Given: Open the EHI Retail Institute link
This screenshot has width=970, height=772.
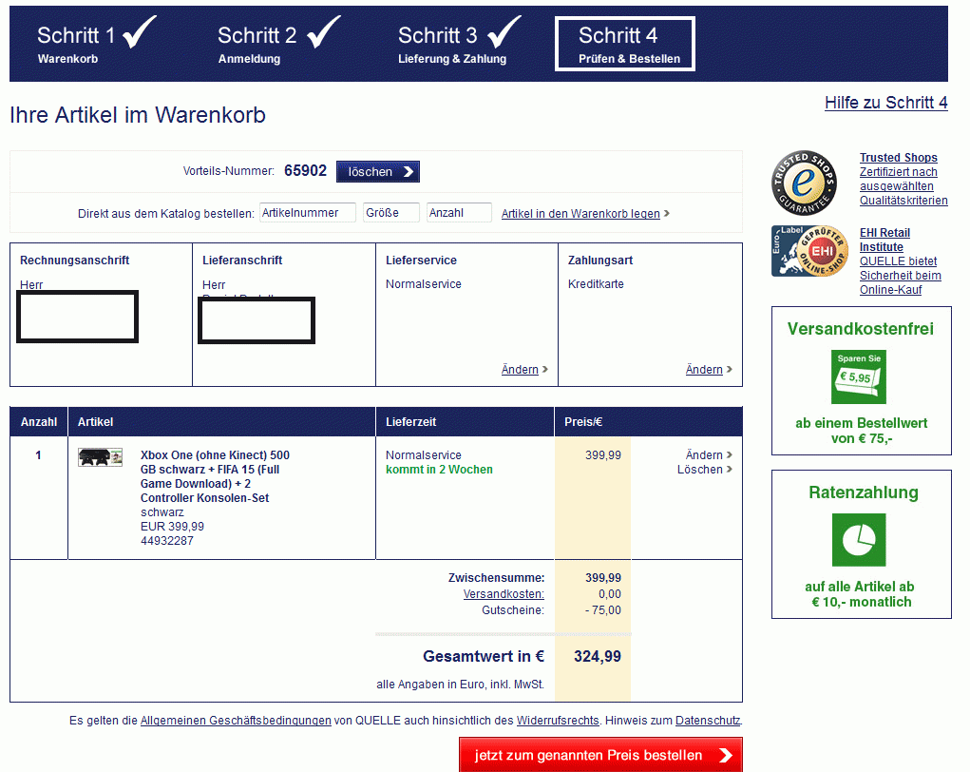Looking at the screenshot, I should 900,261.
